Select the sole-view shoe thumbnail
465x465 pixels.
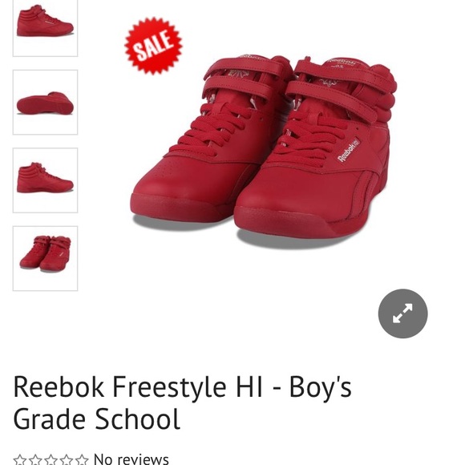(x=45, y=103)
